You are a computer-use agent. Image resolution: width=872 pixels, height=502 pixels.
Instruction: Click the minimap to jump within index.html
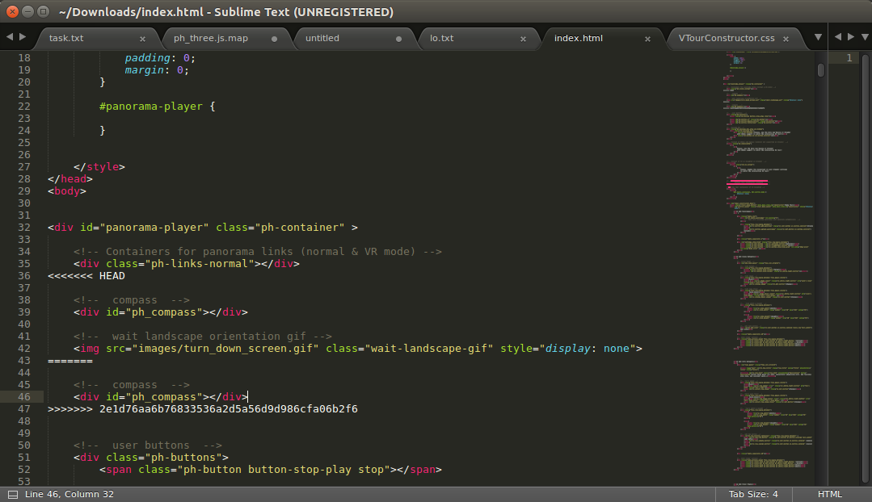(x=768, y=242)
